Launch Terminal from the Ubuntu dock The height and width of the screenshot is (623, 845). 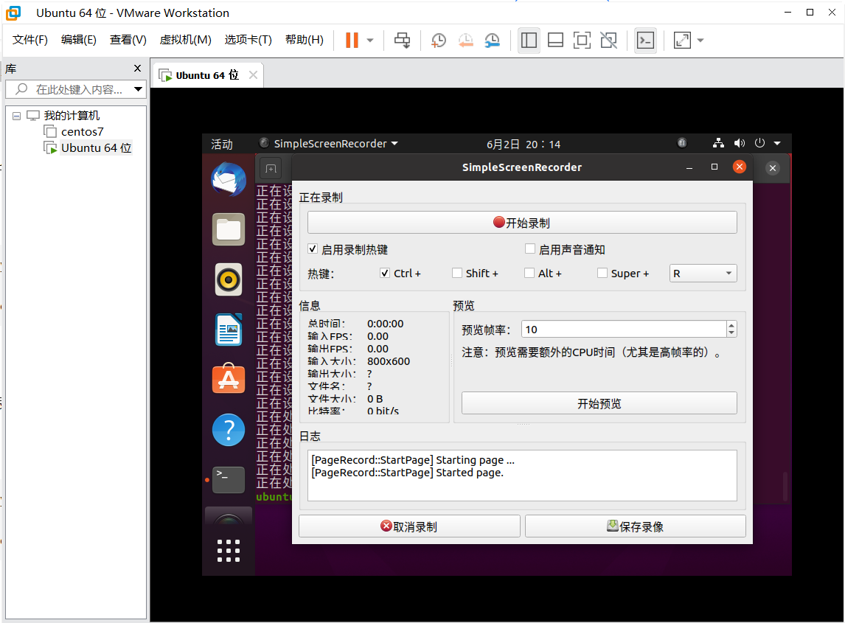[x=229, y=479]
